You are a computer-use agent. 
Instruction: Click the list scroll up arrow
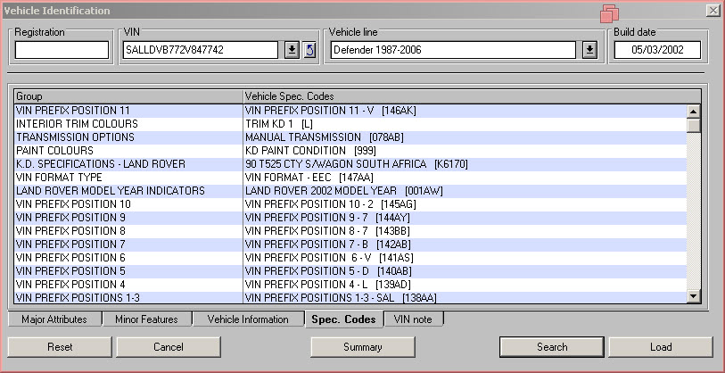point(694,111)
